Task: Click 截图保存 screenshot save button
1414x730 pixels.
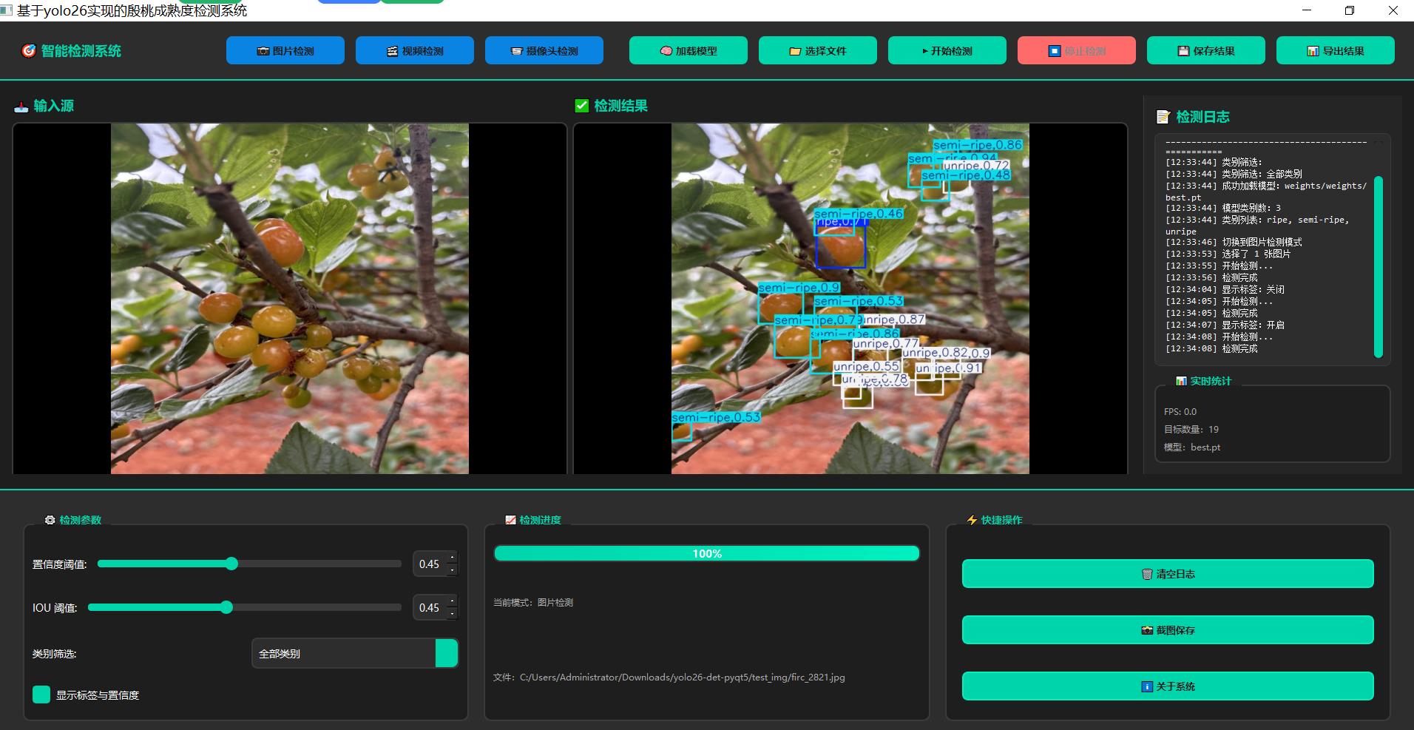Action: pos(1167,630)
